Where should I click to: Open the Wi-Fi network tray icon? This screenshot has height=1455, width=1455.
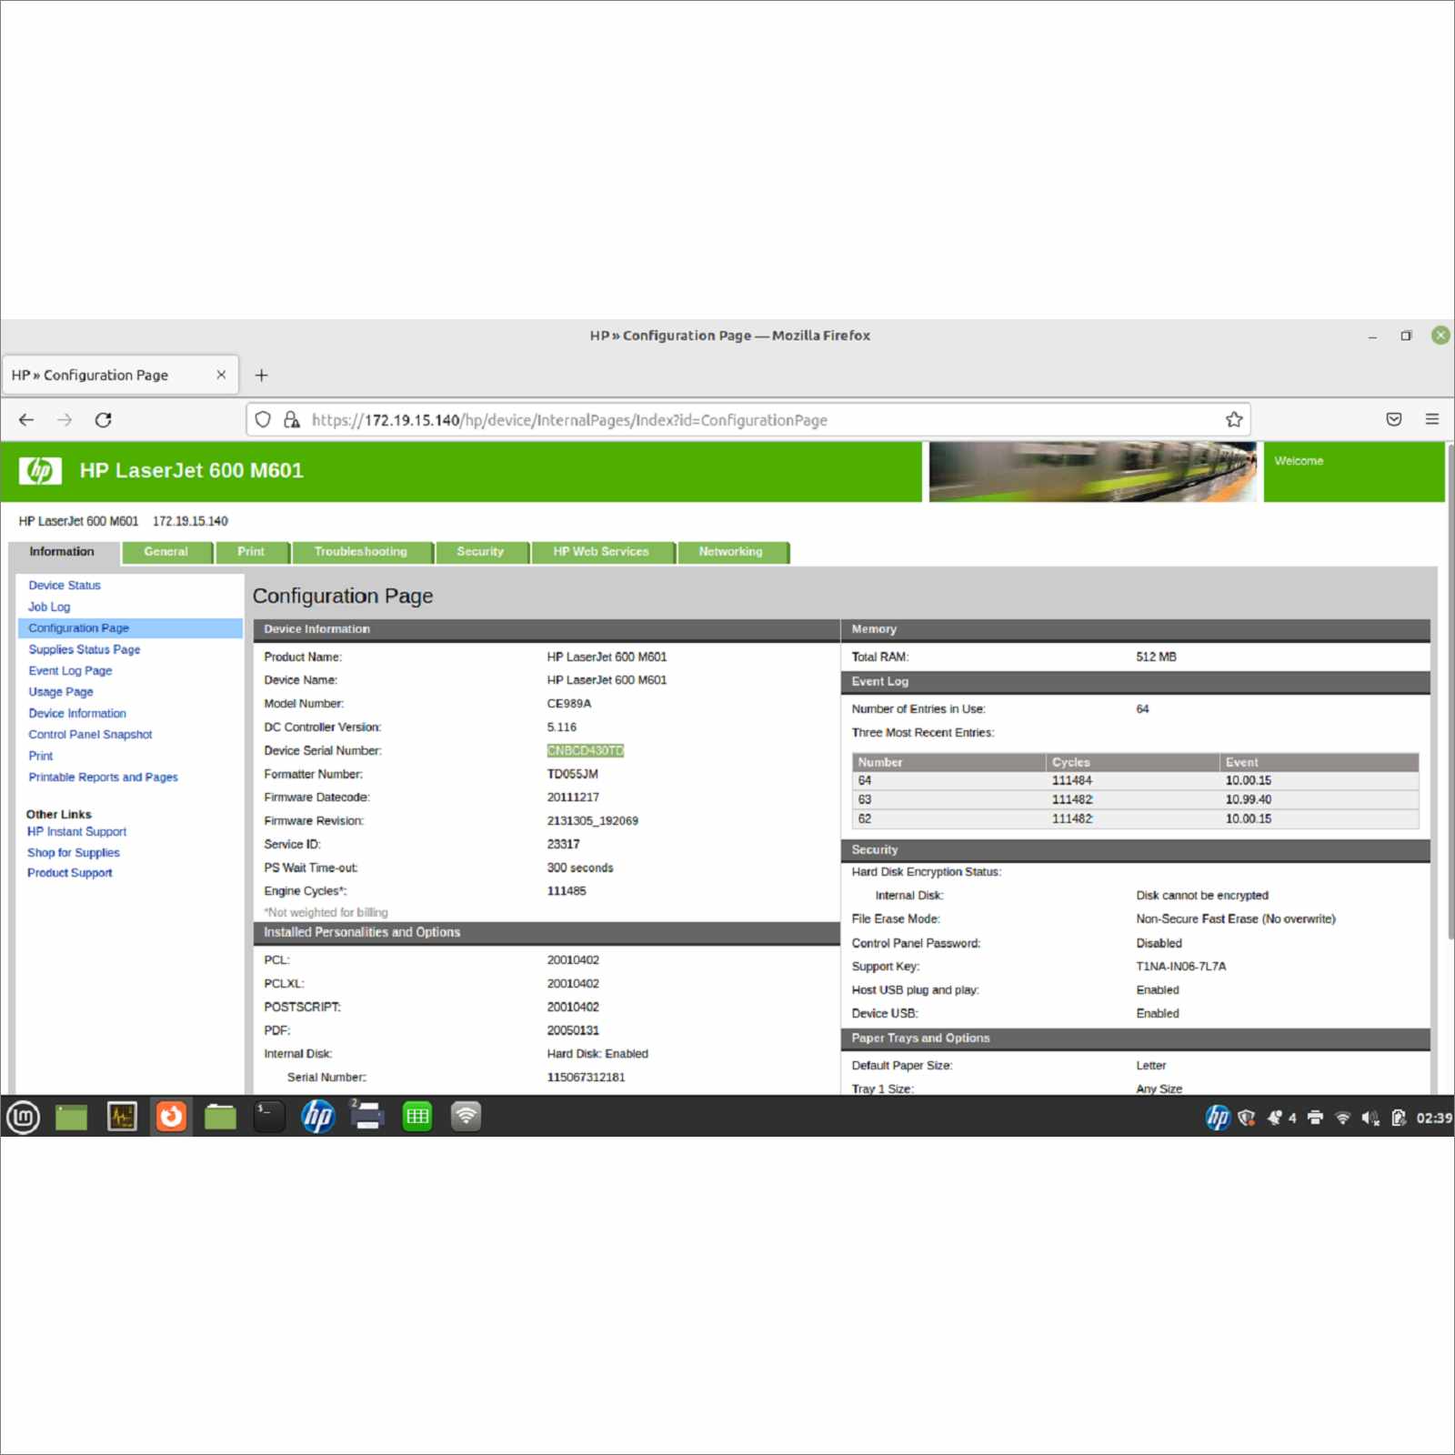tap(1342, 1118)
